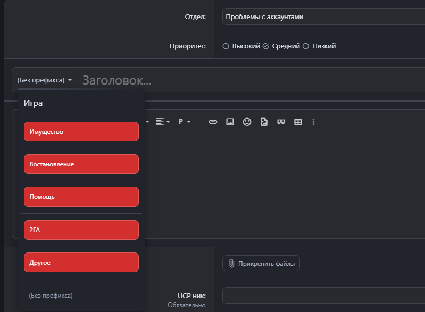The height and width of the screenshot is (312, 425).
Task: Click the paperclip icon on attach button
Action: [231, 263]
